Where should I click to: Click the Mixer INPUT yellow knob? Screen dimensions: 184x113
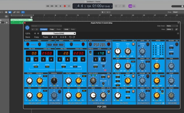[157, 66]
